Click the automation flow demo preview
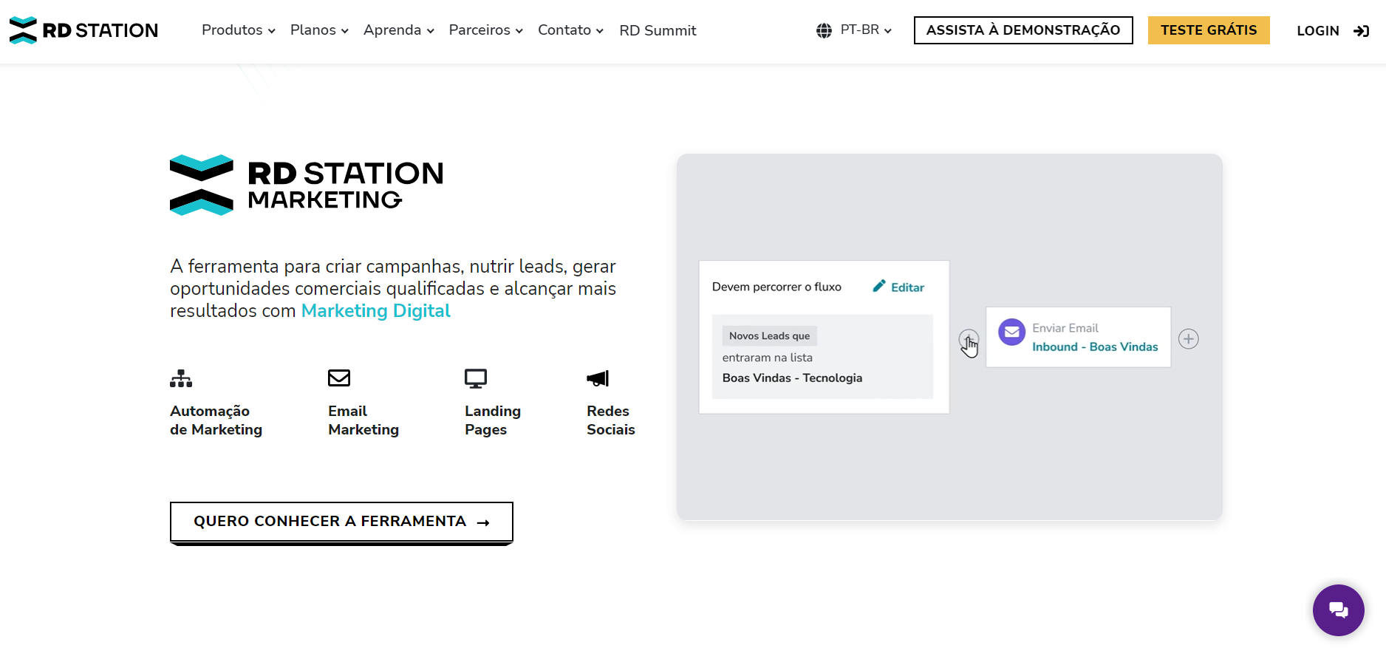The image size is (1386, 648). [949, 337]
